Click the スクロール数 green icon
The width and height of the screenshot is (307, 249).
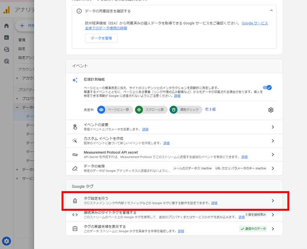coord(139,110)
